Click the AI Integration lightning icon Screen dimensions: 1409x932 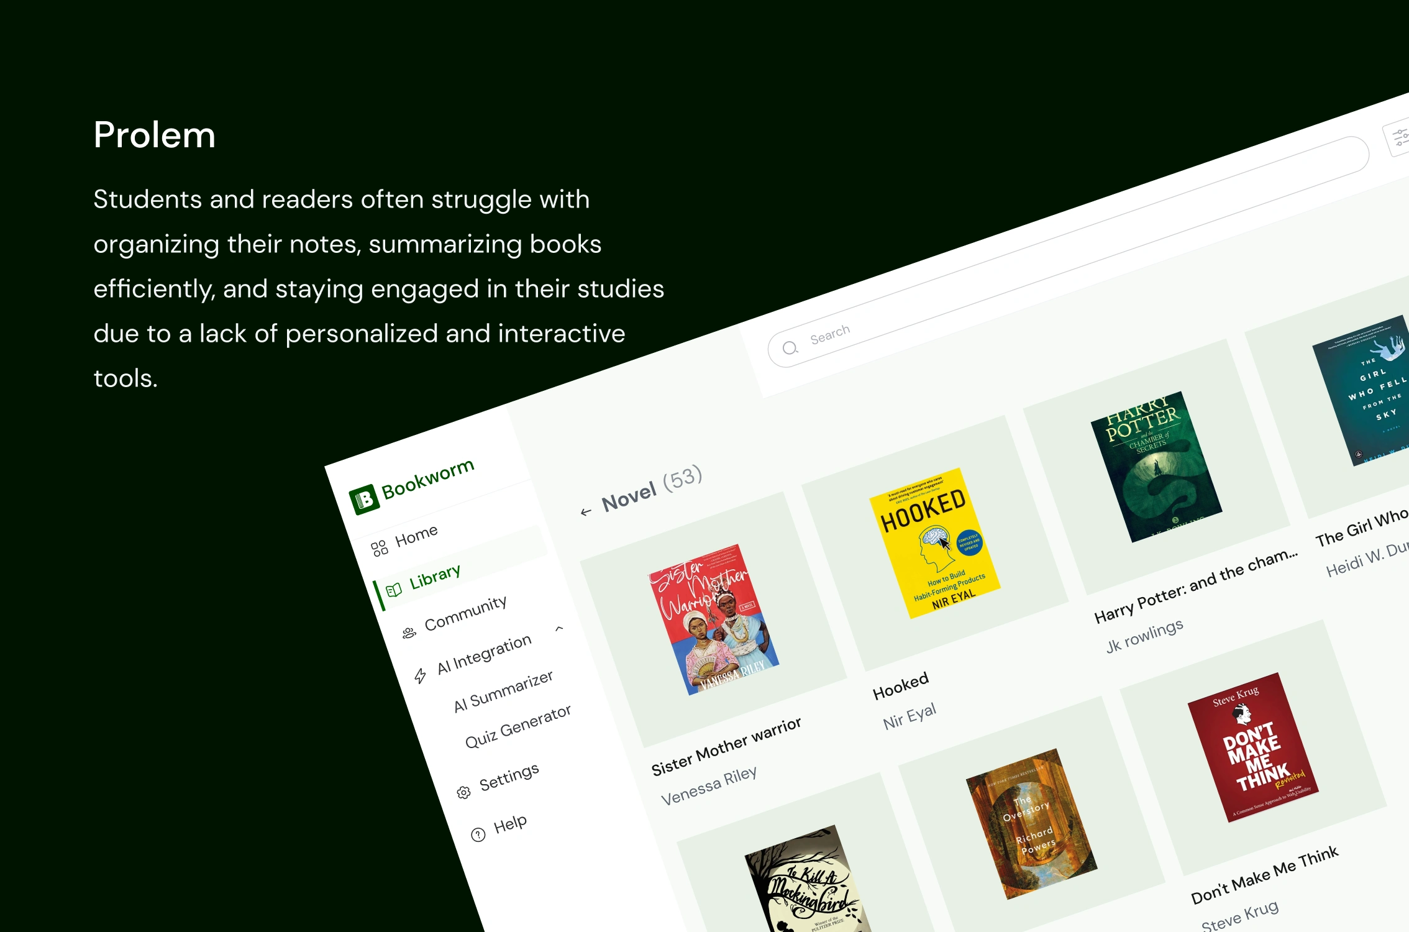(421, 675)
